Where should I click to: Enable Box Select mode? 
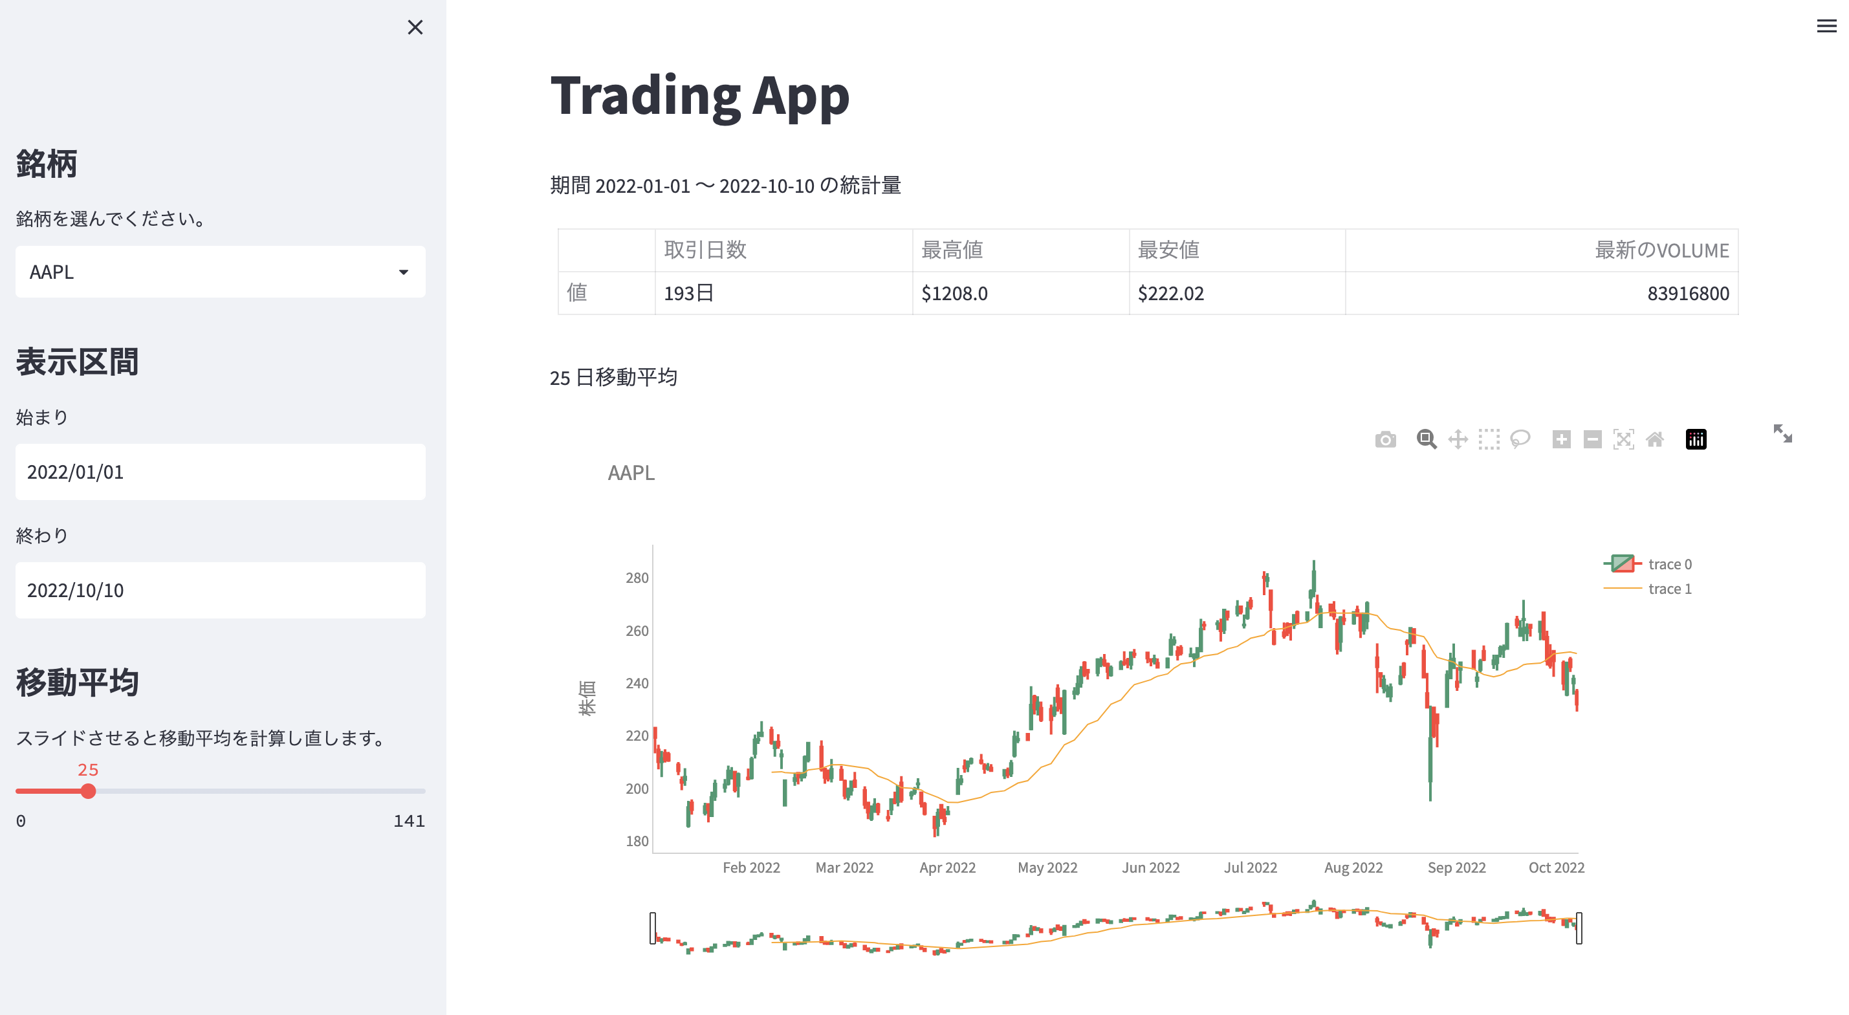point(1489,439)
